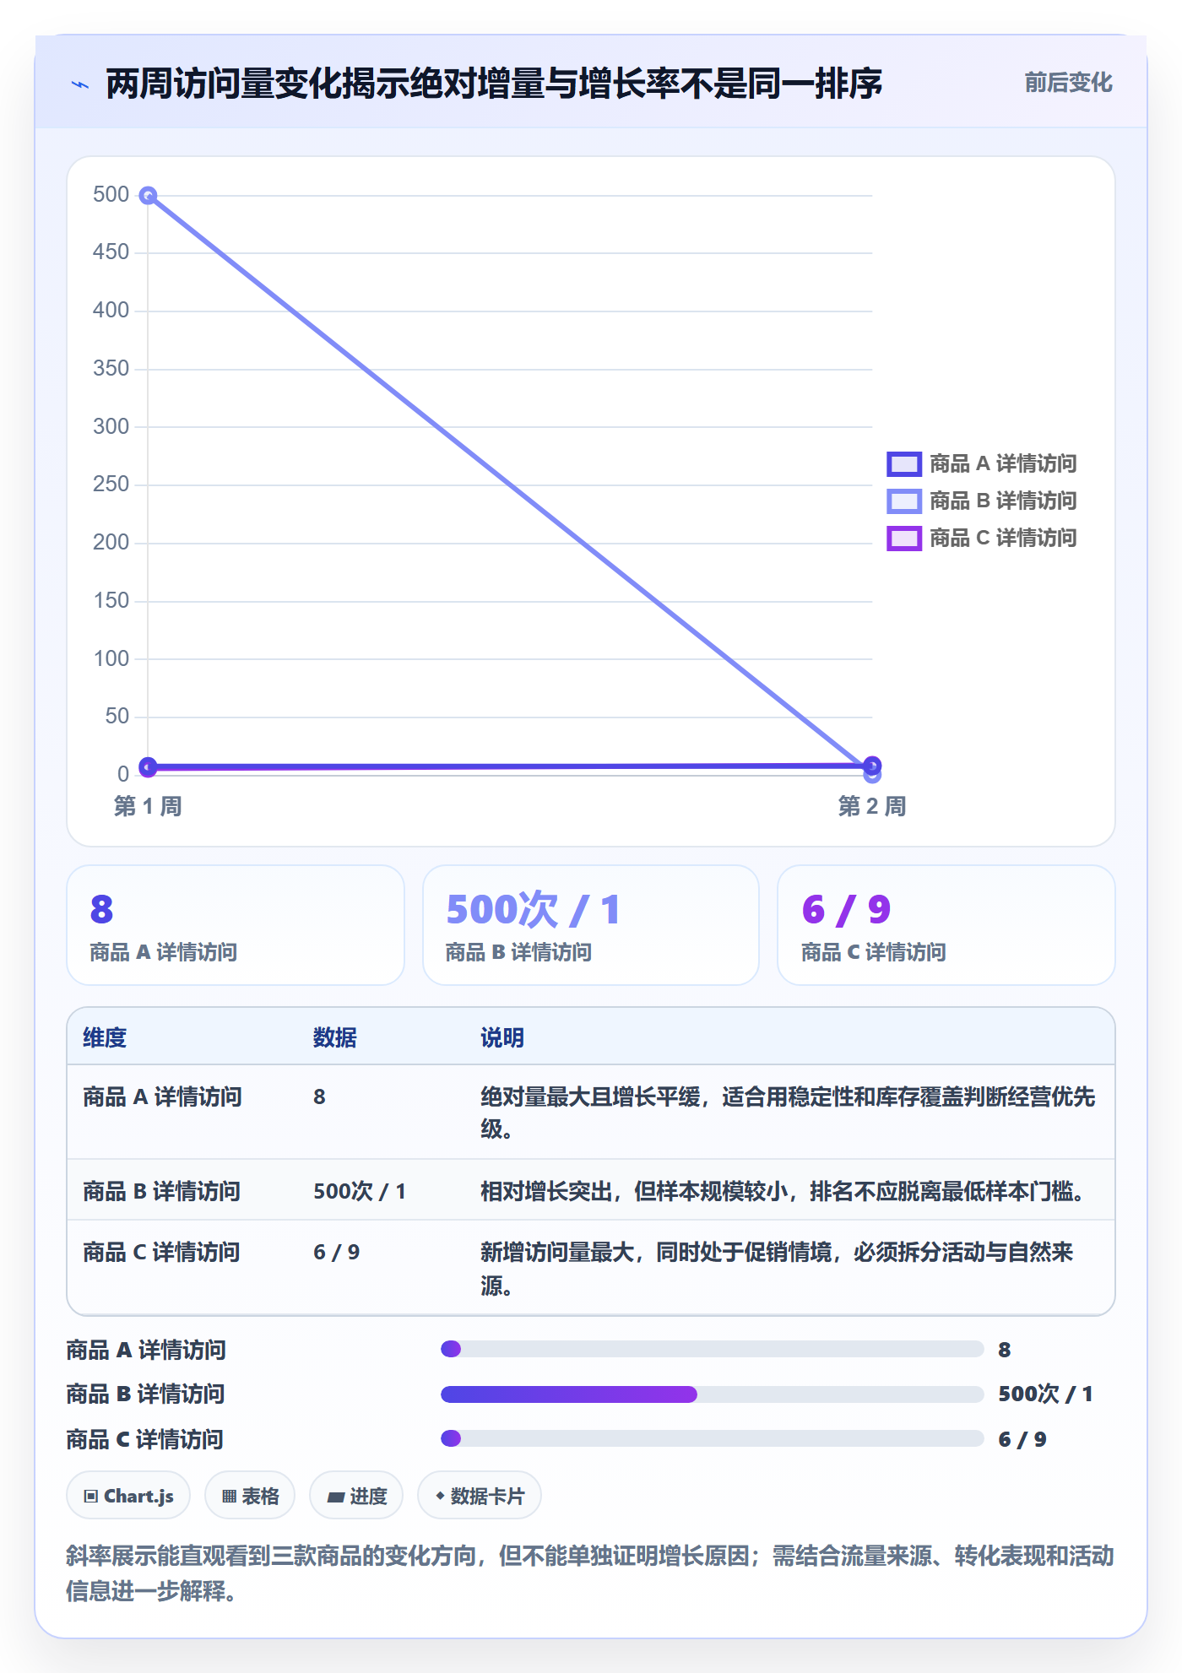This screenshot has height=1673, width=1182.
Task: Open the 商品 B data card showing 500次 / 1
Action: [591, 925]
